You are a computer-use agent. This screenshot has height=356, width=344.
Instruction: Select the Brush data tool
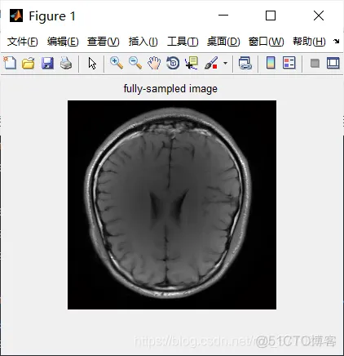tap(211, 63)
